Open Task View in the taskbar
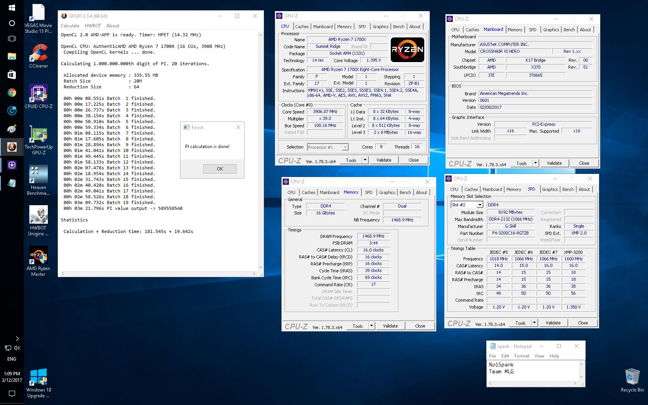 (x=12, y=39)
